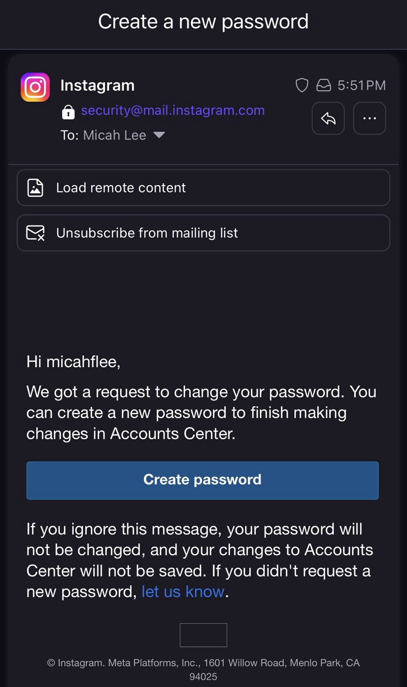Follow the "let us know" link
This screenshot has width=407, height=687.
pos(183,592)
